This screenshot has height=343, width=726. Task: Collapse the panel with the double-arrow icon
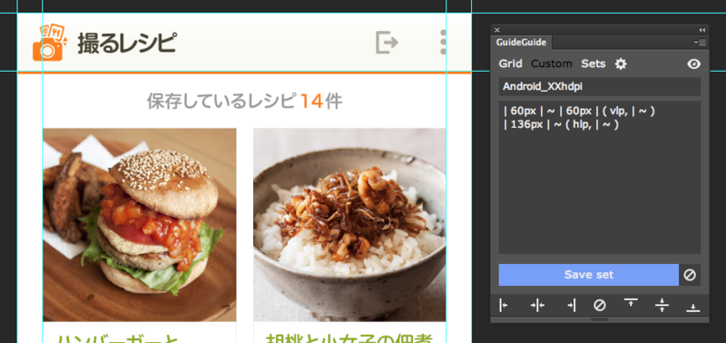click(x=701, y=30)
